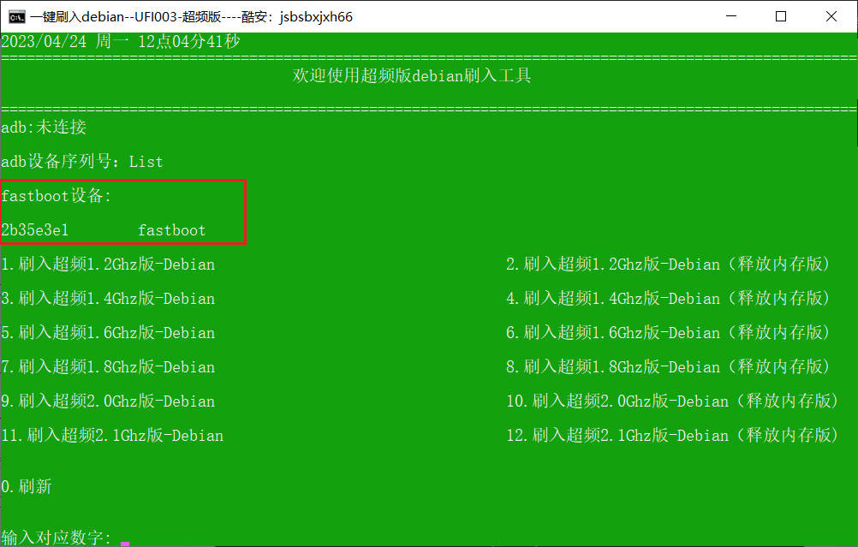Select option 4, 1.4Ghz release memory version

670,299
